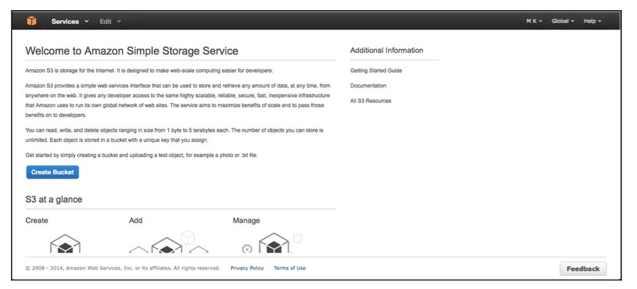The width and height of the screenshot is (637, 289).
Task: Click the bucket icon under Create
Action: (x=65, y=243)
